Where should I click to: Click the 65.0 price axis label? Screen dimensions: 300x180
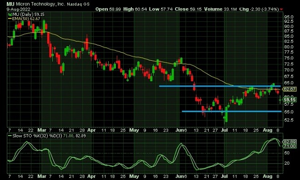point(289,83)
